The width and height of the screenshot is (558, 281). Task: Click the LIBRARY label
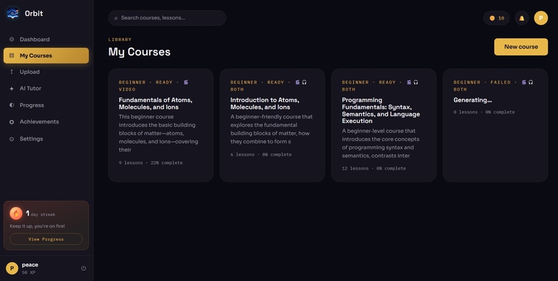[120, 39]
